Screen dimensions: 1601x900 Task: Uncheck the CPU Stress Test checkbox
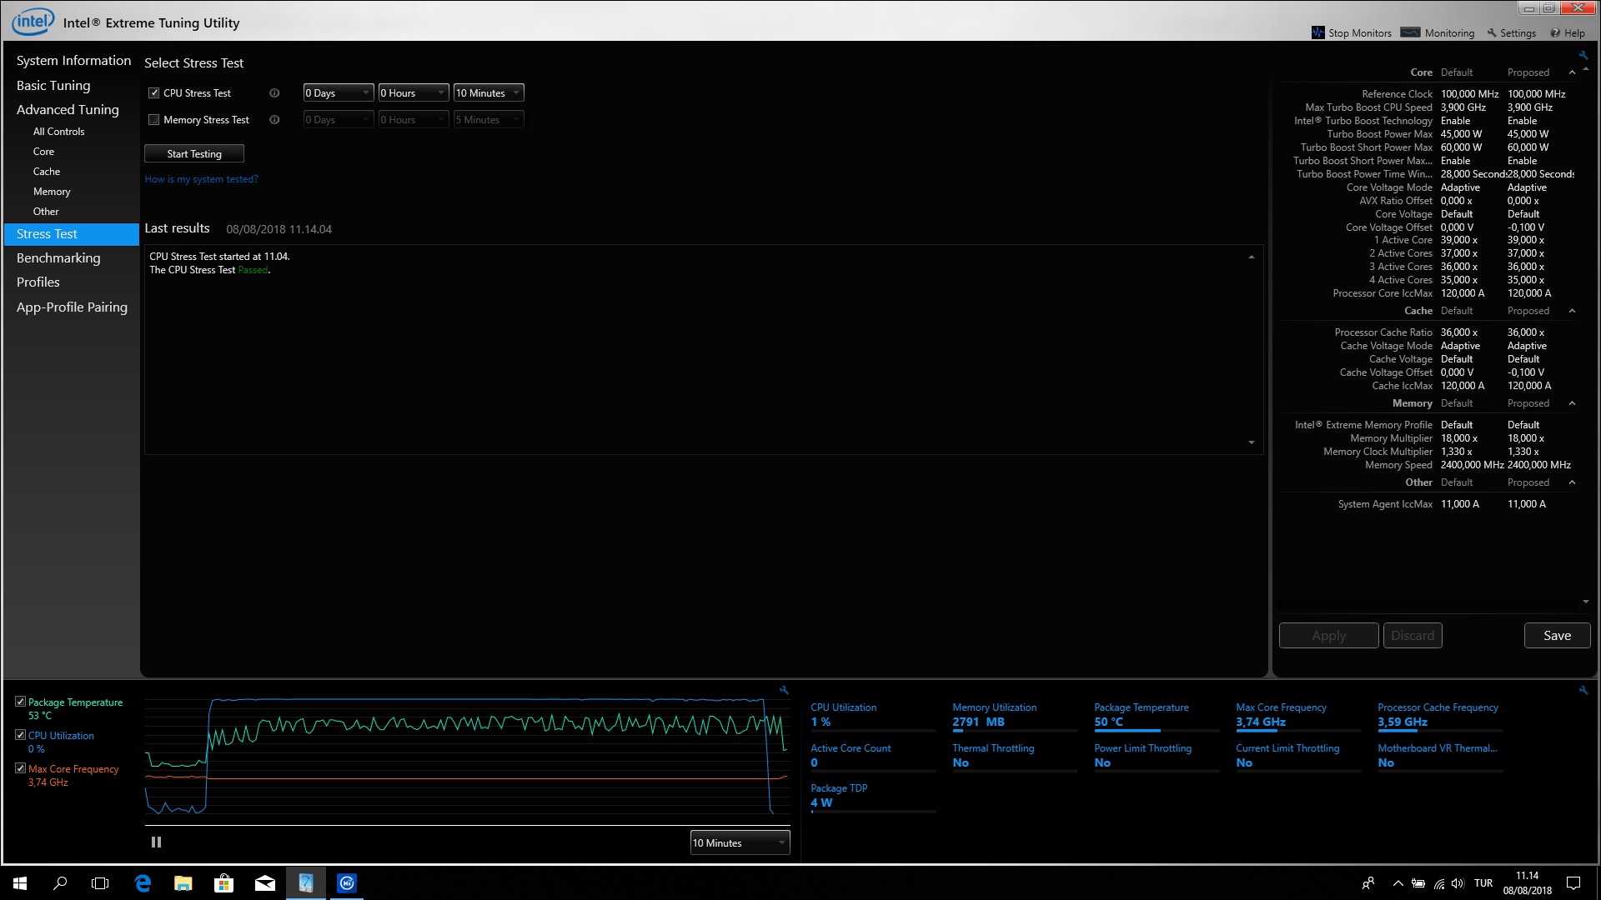(154, 93)
